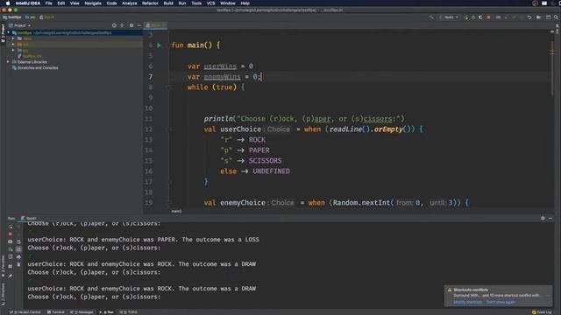Open the Refactor menu
Screen dimensions: 561x315
[x=150, y=3]
